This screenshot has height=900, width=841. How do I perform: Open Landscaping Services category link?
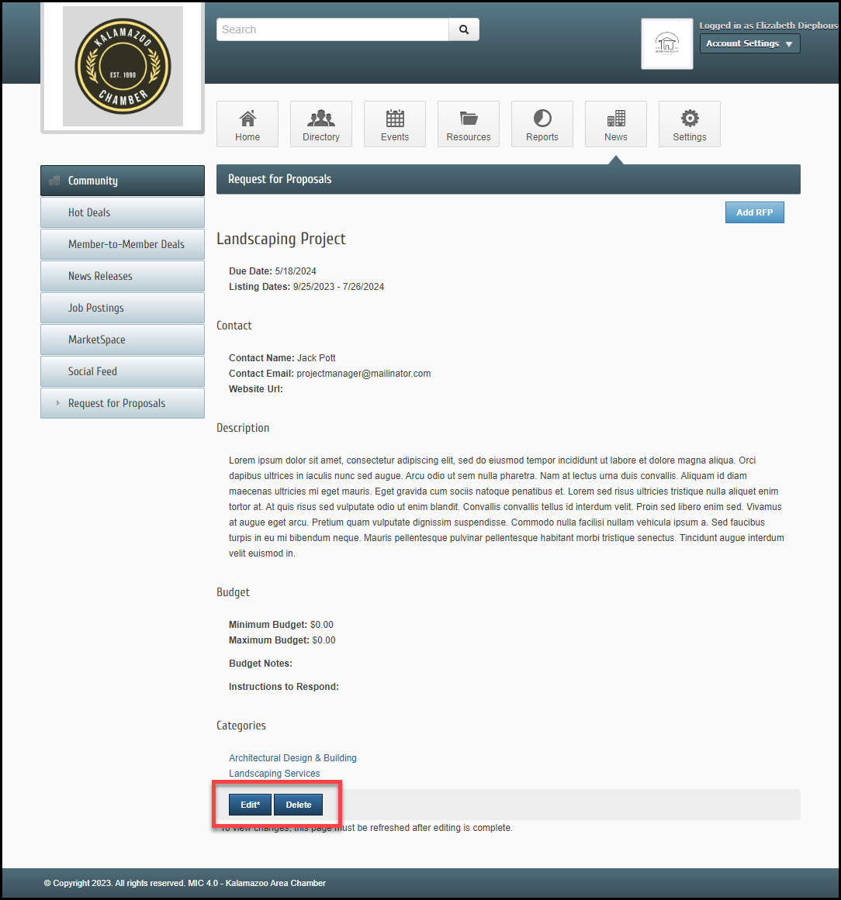point(274,773)
